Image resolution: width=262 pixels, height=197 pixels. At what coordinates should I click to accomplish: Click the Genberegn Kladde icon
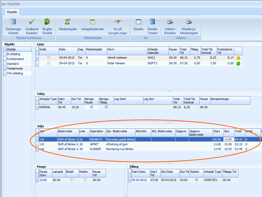pos(13,22)
